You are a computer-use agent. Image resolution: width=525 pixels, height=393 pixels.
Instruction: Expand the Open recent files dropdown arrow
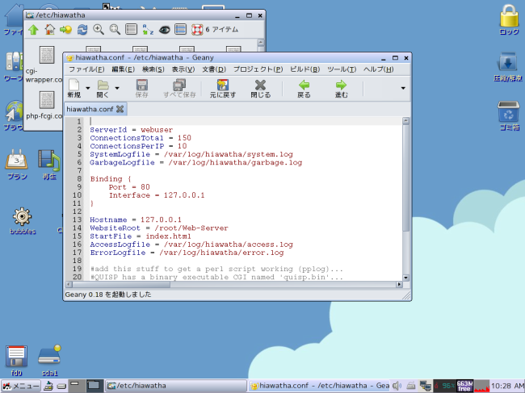coord(117,88)
